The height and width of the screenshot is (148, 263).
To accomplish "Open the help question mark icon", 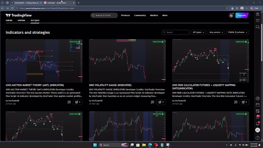I will [x=258, y=138].
